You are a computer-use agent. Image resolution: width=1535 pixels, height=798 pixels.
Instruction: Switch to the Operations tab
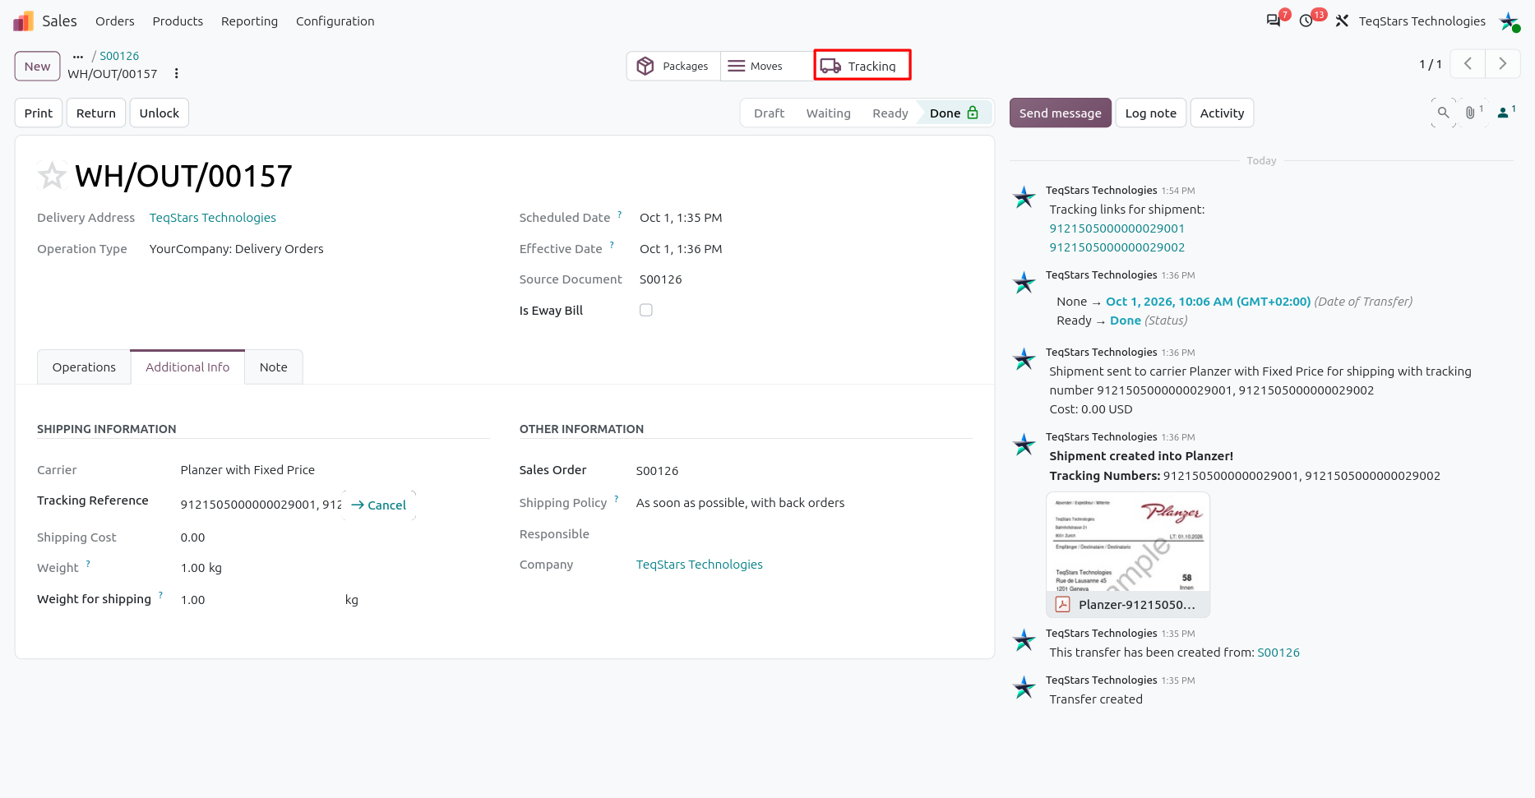84,367
